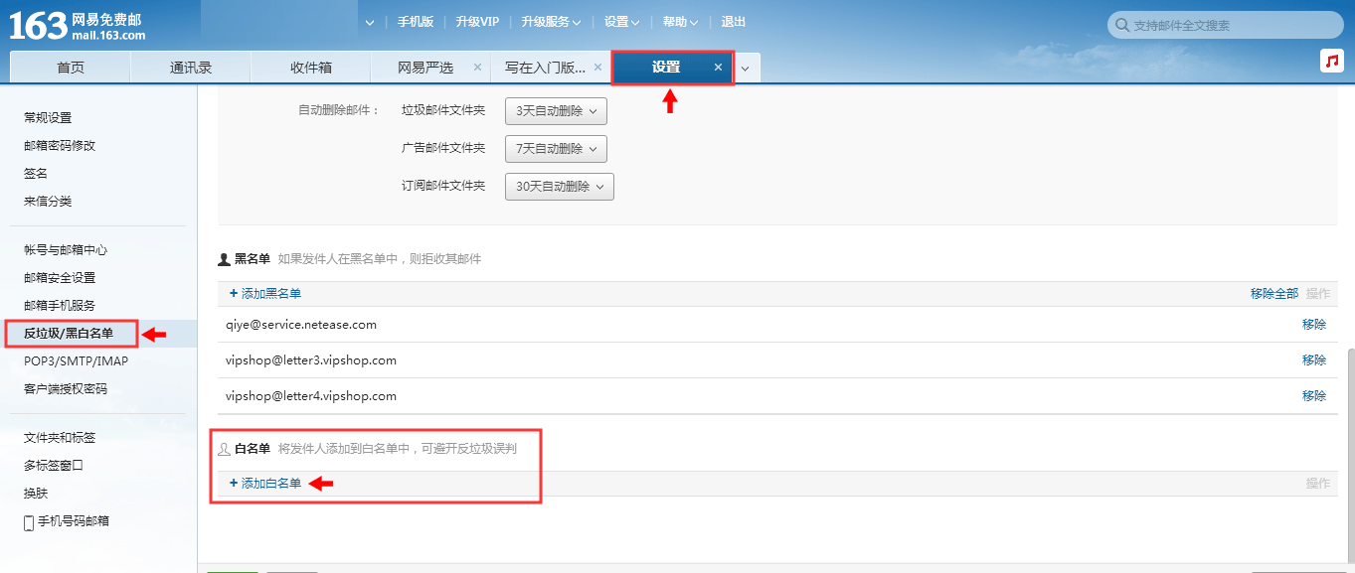Remove vipshop@letter4.vipshop.com from blacklist
1355x573 pixels.
(x=1314, y=396)
